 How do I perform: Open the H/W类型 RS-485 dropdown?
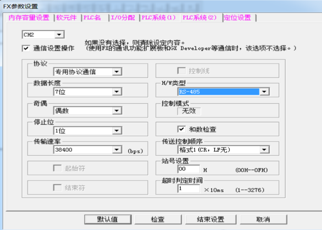(x=264, y=92)
